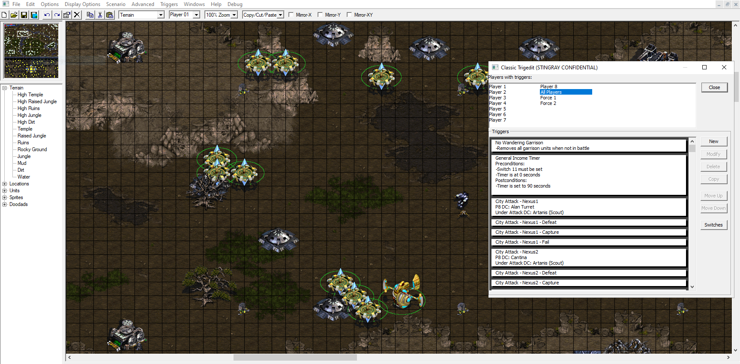The width and height of the screenshot is (740, 364).
Task: Select the Scout unit on the map
Action: click(x=403, y=292)
